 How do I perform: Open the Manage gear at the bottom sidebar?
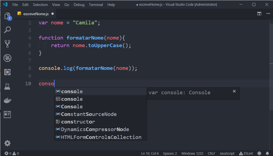(7, 143)
